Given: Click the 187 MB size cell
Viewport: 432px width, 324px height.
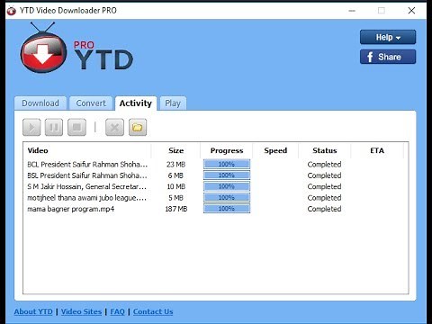Looking at the screenshot, I should (x=176, y=209).
